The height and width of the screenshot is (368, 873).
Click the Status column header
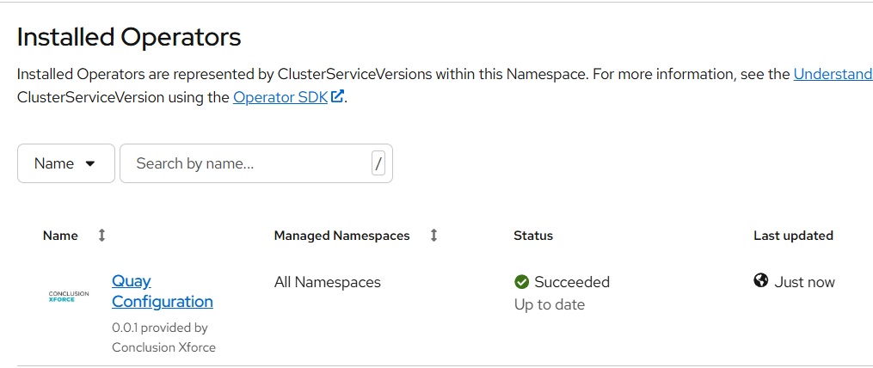coord(533,236)
